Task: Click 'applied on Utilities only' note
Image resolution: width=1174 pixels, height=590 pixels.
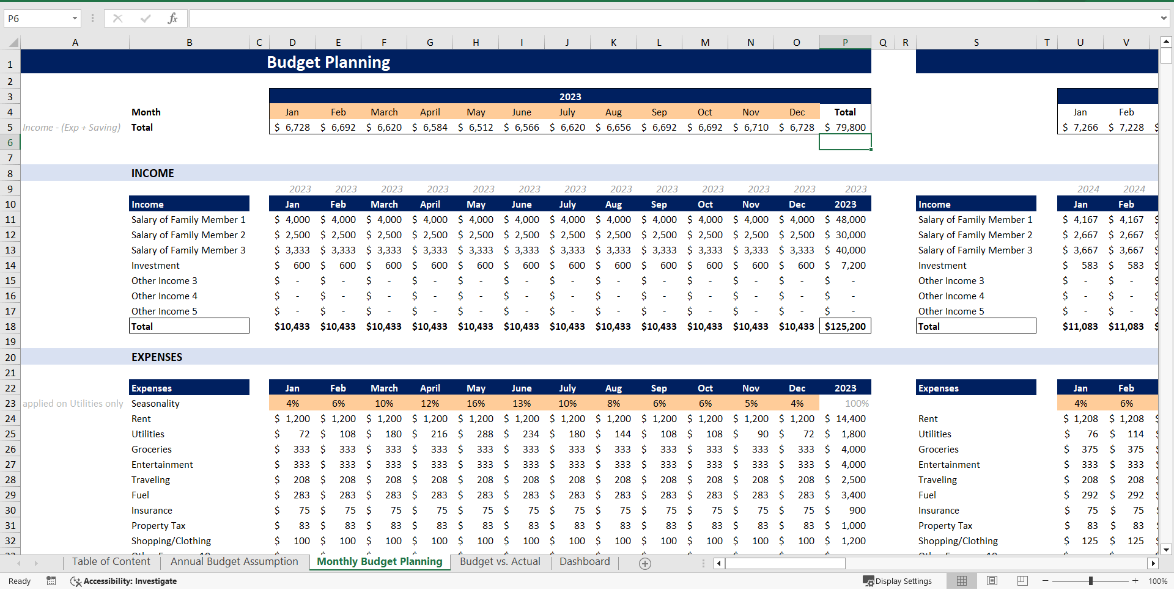Action: coord(73,403)
